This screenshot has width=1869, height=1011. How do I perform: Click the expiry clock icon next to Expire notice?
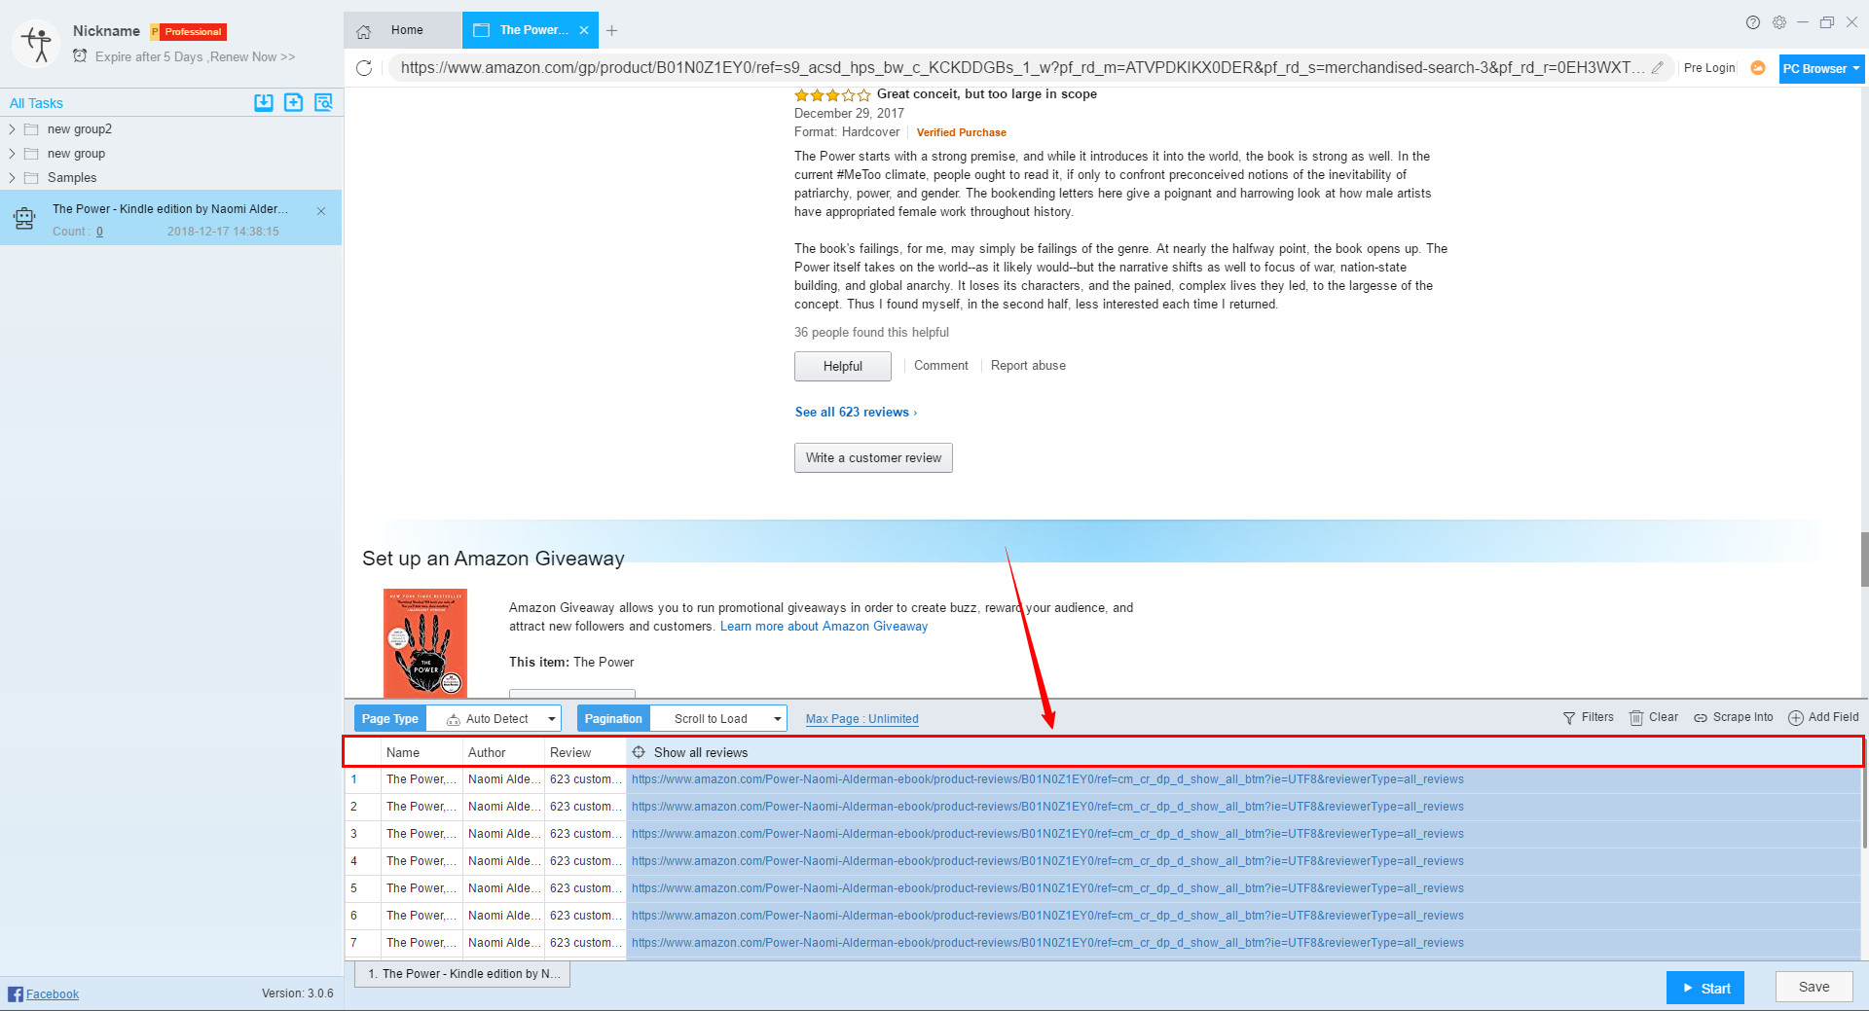(x=80, y=56)
